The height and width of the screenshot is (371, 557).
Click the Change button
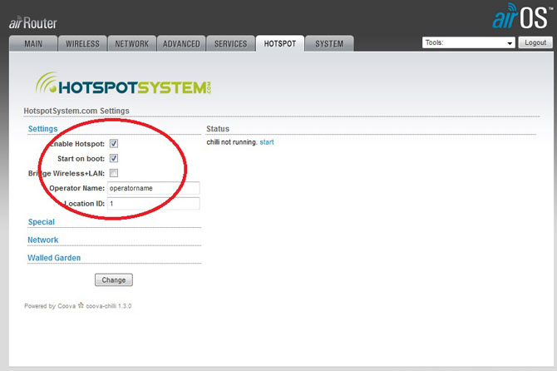(114, 279)
